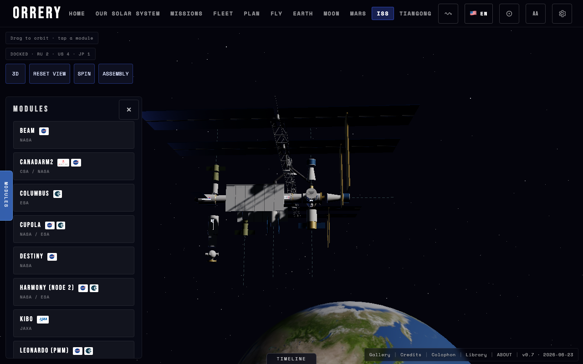Click NASA logo beside Cupola
Image resolution: width=583 pixels, height=364 pixels.
[50, 225]
